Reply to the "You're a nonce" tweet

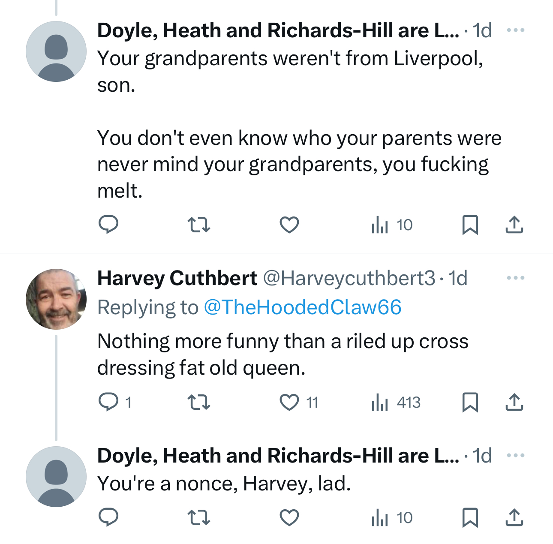point(108,517)
